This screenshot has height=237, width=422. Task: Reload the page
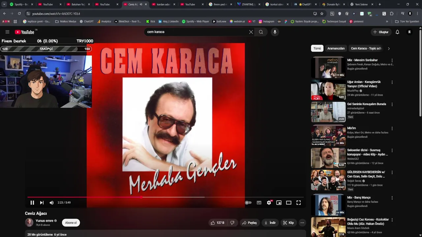pyautogui.click(x=19, y=13)
